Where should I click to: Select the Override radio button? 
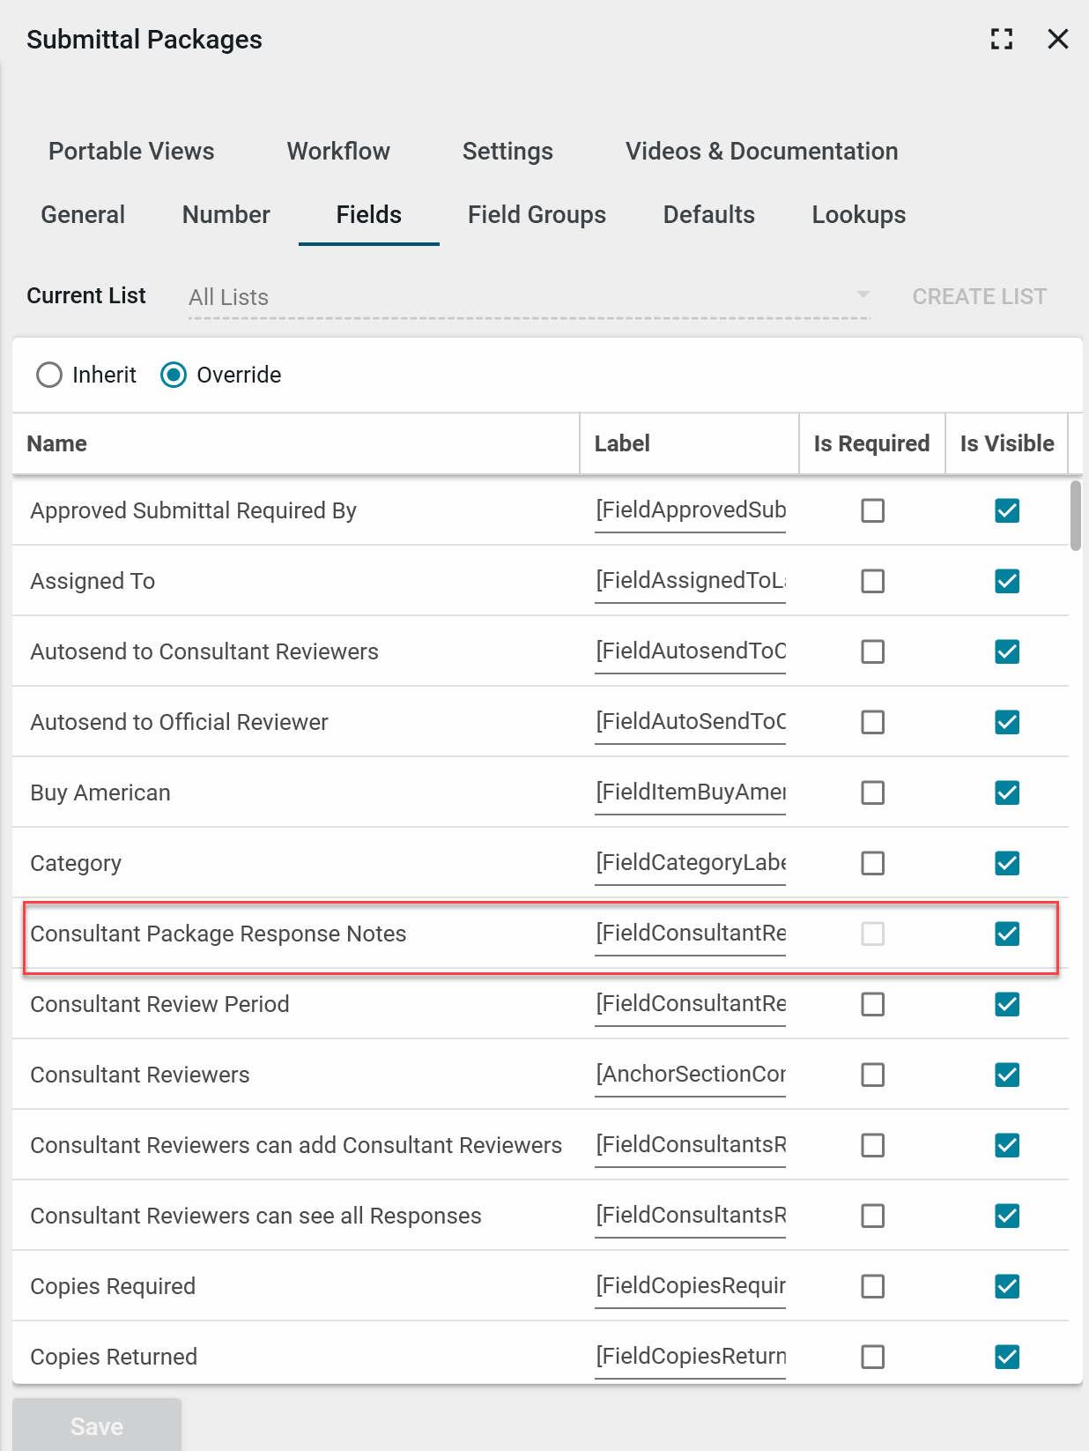(x=174, y=375)
